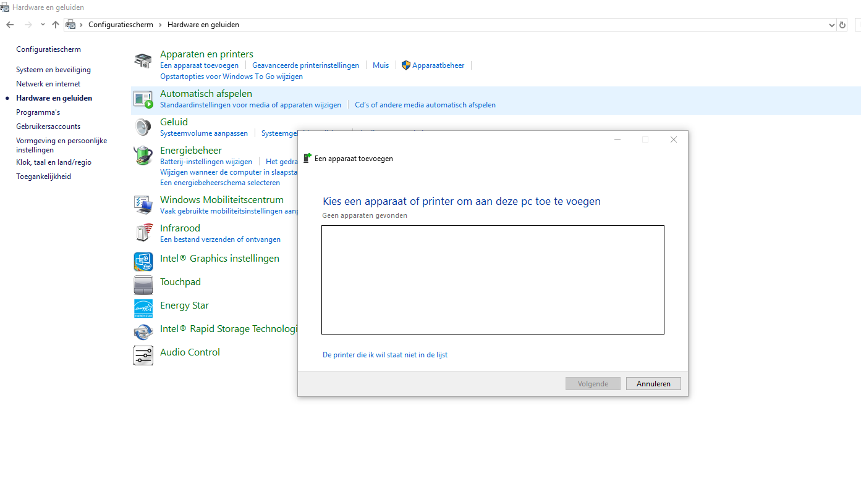The width and height of the screenshot is (861, 482).
Task: Click Wijzigen wanneer de computer in slaapstand link
Action: point(229,172)
